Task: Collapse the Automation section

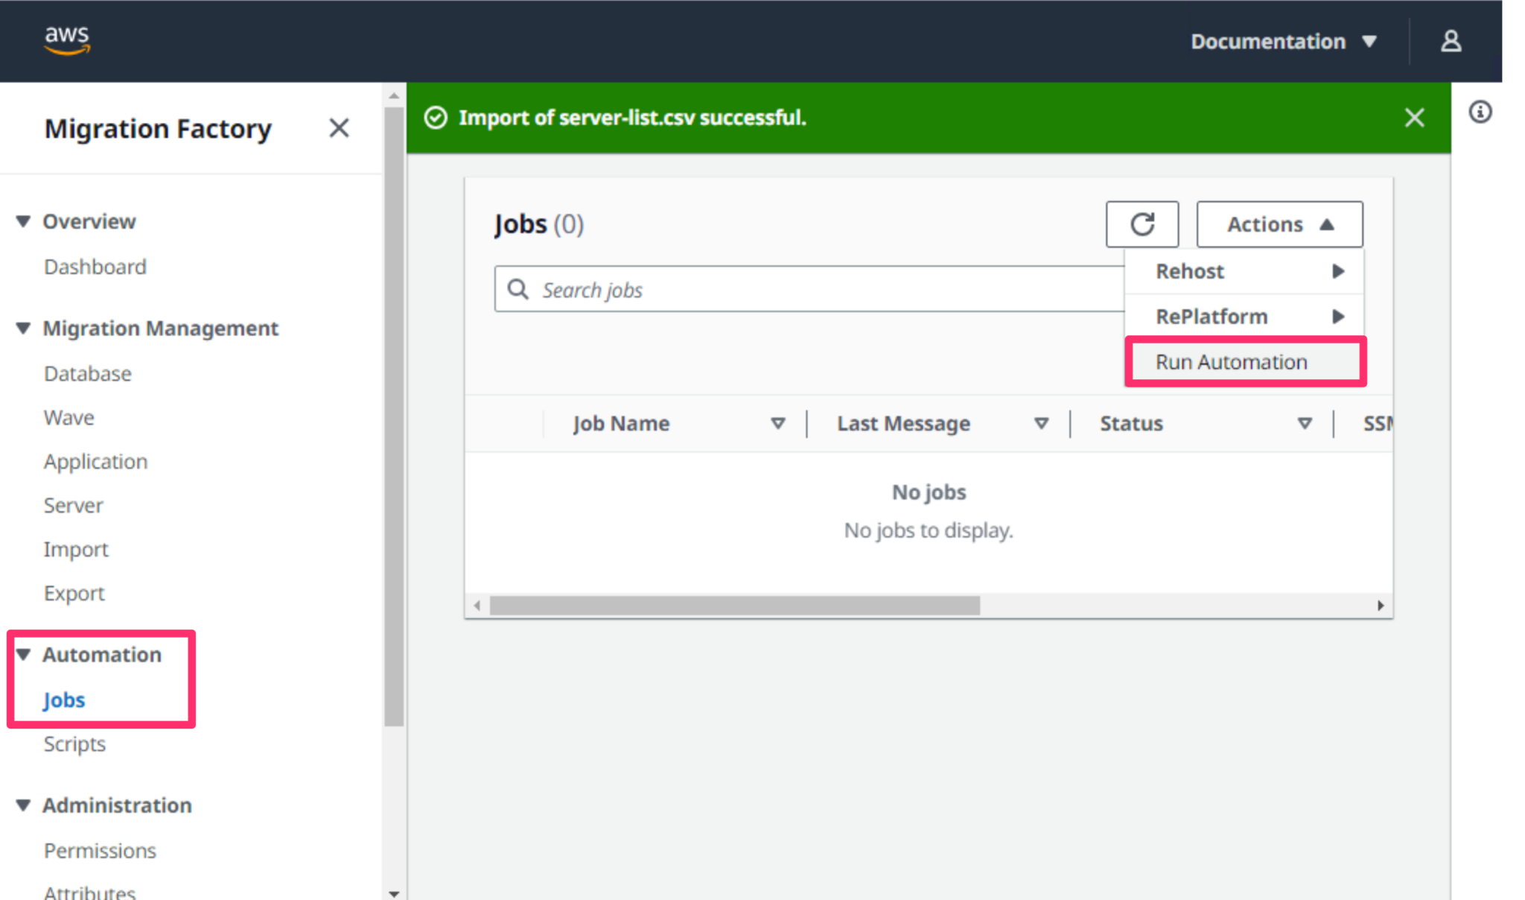Action: point(22,654)
